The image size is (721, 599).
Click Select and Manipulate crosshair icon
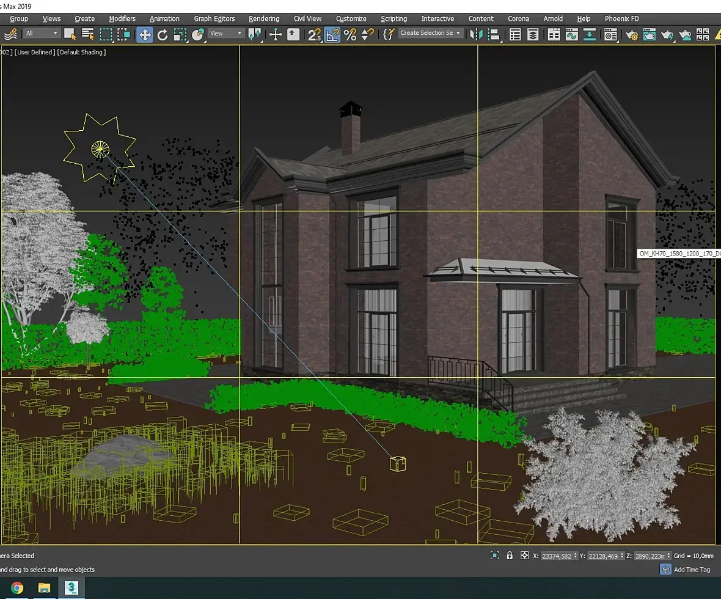(276, 34)
